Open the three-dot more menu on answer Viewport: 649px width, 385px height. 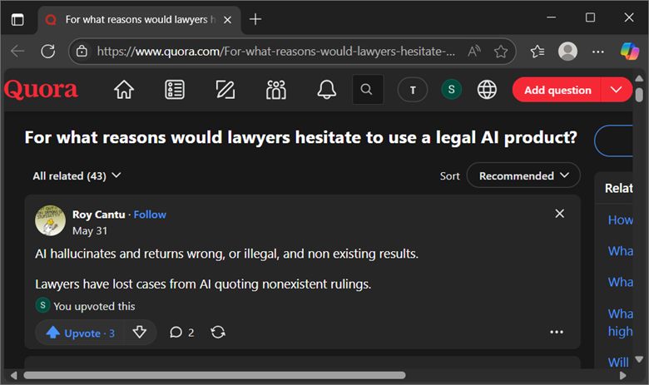[557, 332]
